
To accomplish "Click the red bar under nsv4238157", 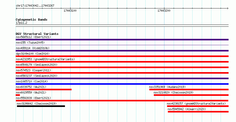I will tap(198, 106).
